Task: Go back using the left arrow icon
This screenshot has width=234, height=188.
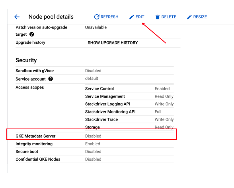Action: [x=17, y=17]
